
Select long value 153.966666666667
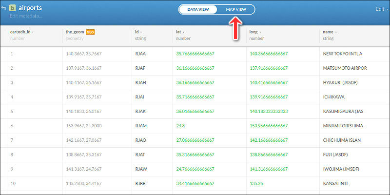coord(269,126)
